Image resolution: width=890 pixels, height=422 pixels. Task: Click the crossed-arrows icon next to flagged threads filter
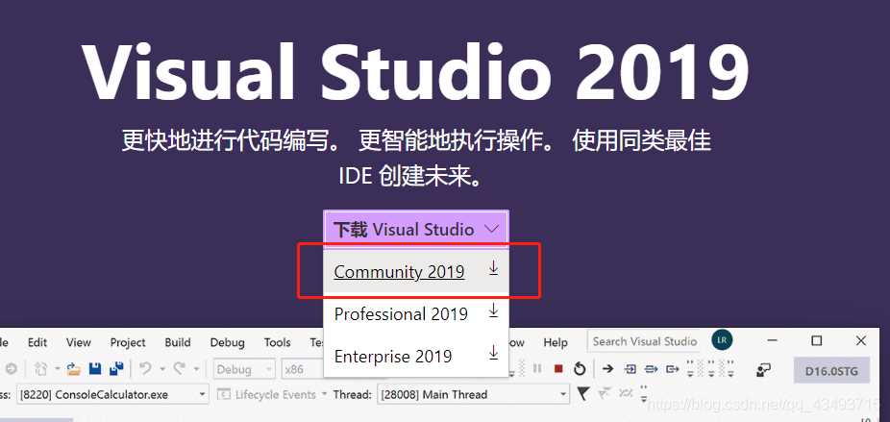click(626, 392)
